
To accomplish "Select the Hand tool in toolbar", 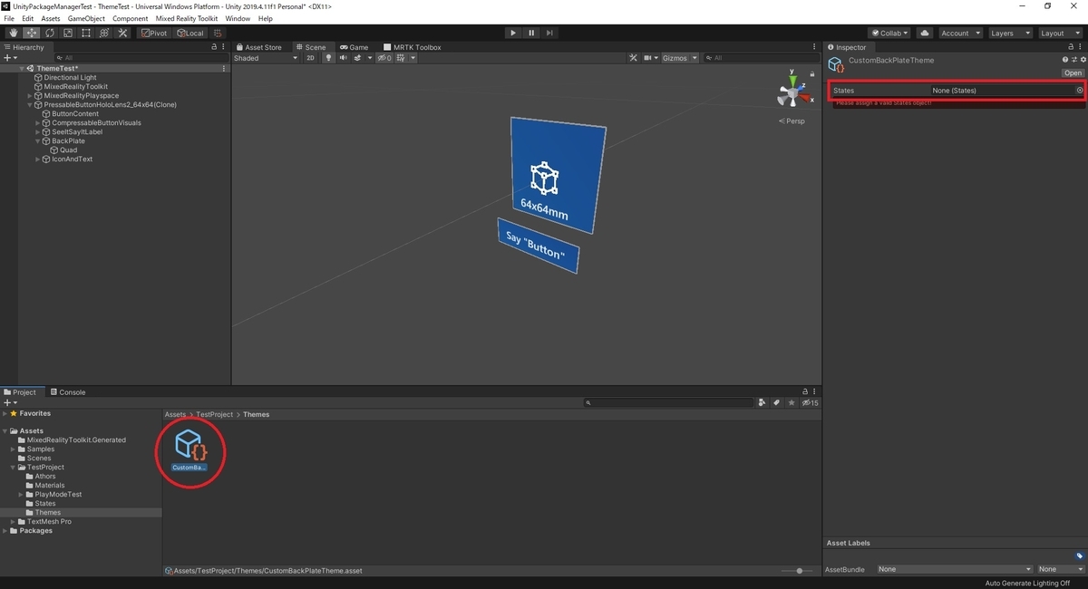I will (x=13, y=34).
